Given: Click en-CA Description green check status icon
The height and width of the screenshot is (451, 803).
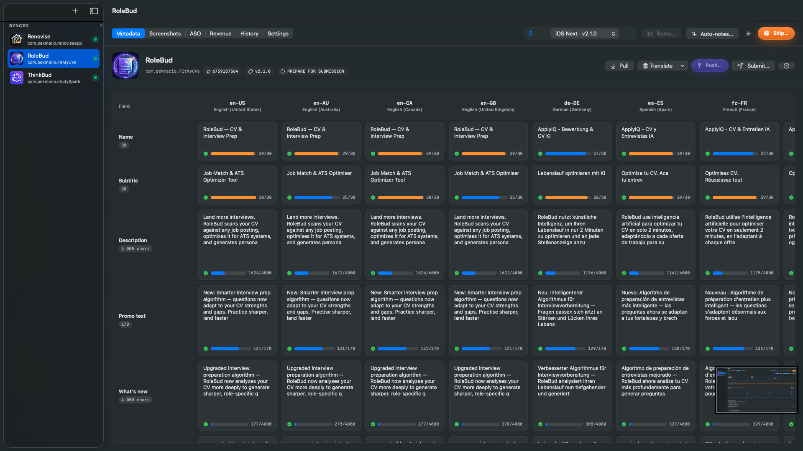Looking at the screenshot, I should point(373,273).
